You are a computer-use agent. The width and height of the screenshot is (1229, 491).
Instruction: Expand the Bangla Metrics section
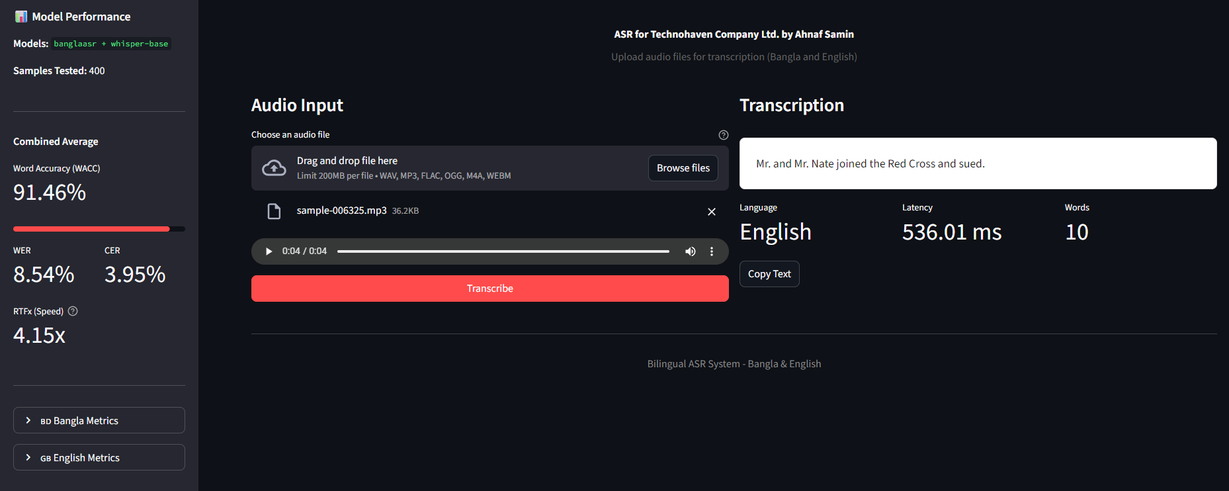point(99,420)
